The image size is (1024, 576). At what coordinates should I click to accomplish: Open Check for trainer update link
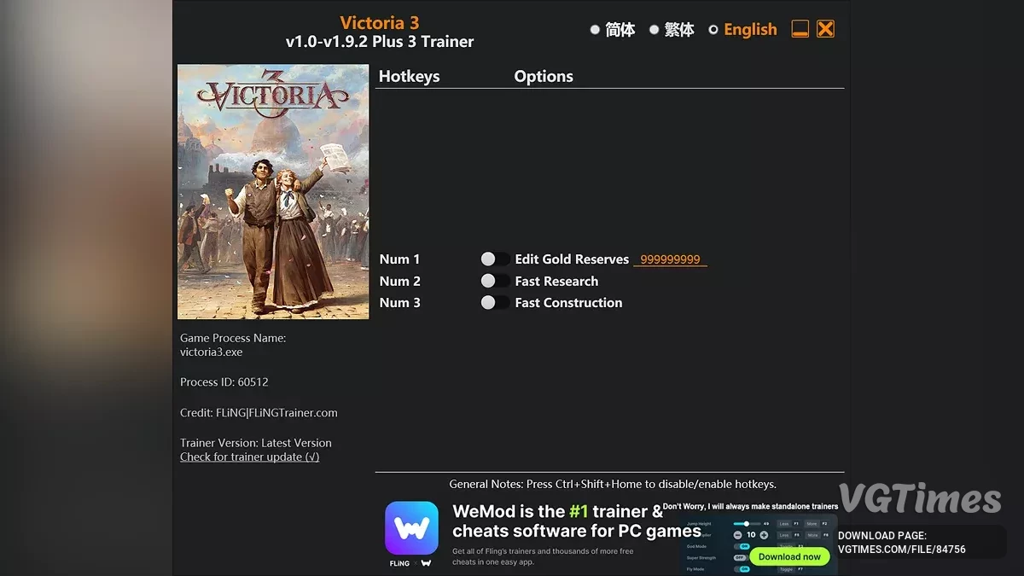click(249, 457)
